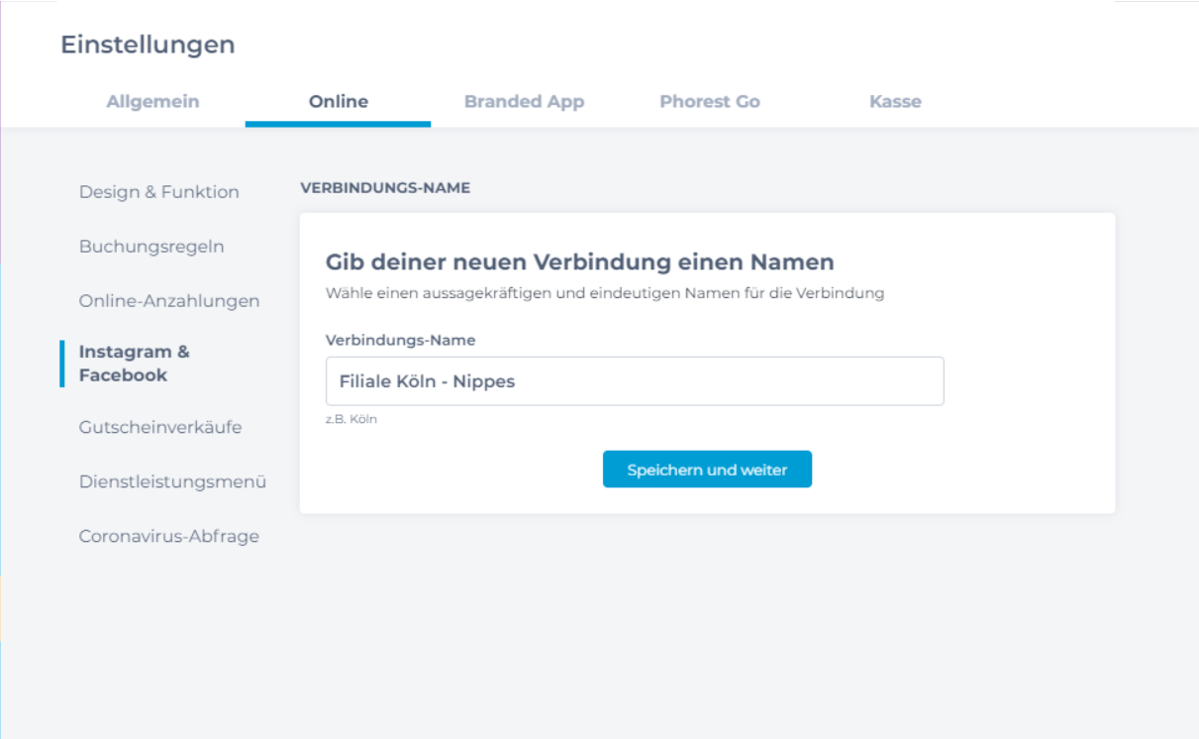Click the 'z.B. Köln' hint text
The height and width of the screenshot is (739, 1199).
click(351, 419)
